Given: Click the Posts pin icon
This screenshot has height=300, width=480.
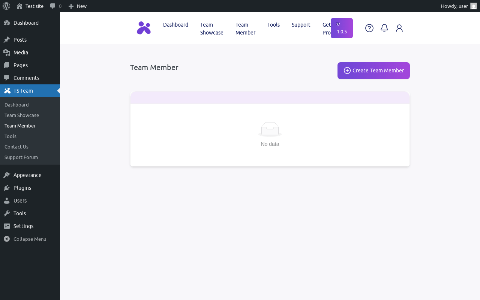Looking at the screenshot, I should point(7,40).
